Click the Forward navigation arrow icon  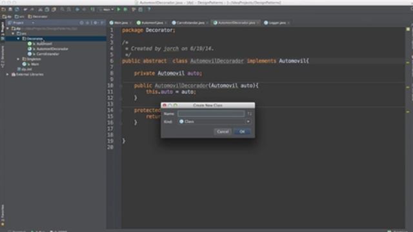[x=84, y=10]
